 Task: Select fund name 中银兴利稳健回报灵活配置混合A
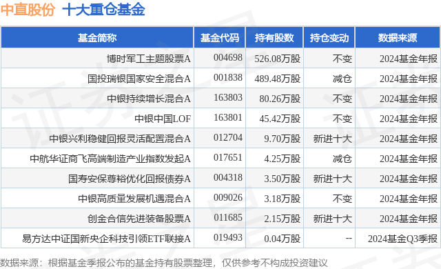120,139
